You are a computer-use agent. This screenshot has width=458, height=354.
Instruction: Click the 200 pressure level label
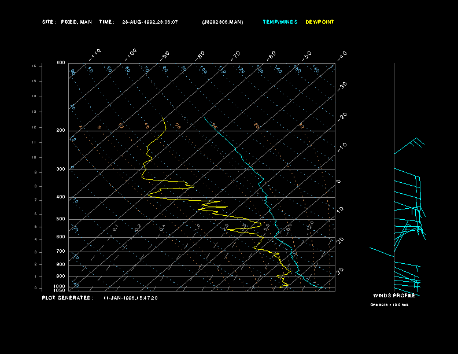pyautogui.click(x=61, y=131)
